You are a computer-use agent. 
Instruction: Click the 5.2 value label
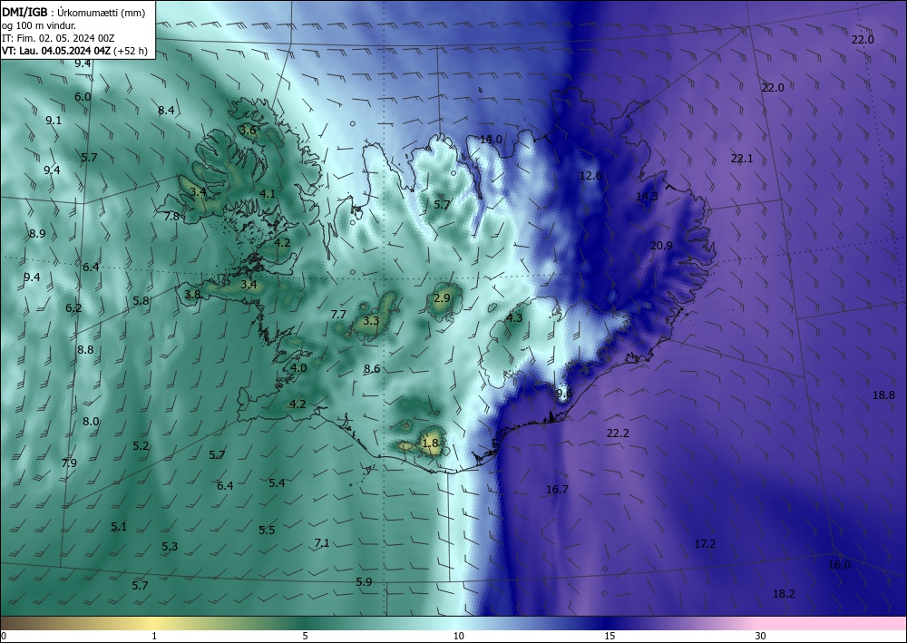coord(141,445)
